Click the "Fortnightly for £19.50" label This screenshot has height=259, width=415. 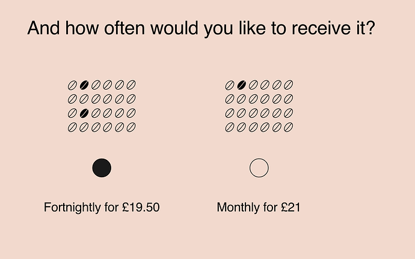(x=102, y=208)
